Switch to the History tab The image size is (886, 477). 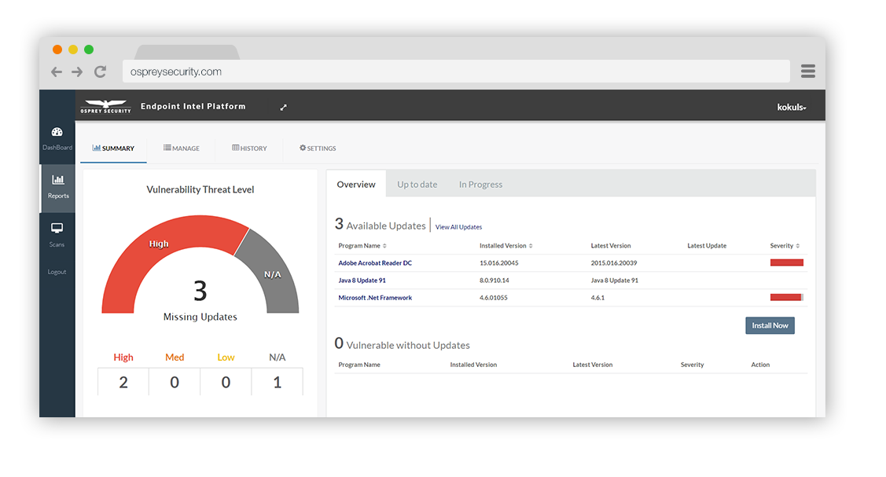[x=249, y=149]
